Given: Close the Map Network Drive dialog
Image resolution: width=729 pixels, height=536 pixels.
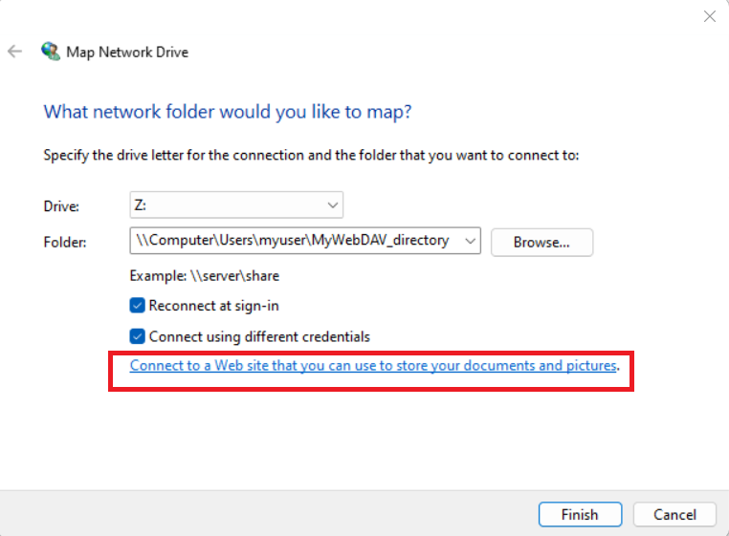Looking at the screenshot, I should coord(709,16).
